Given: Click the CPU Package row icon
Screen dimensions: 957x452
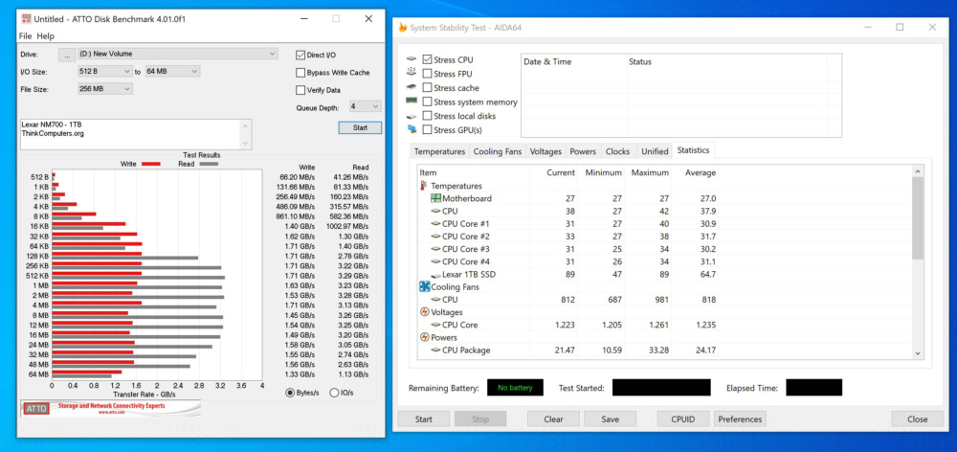Looking at the screenshot, I should click(x=435, y=350).
